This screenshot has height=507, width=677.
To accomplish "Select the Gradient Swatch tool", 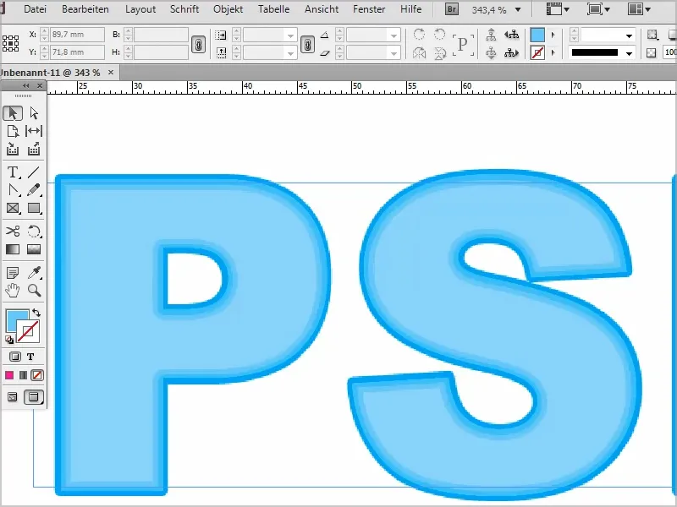I will click(x=13, y=249).
